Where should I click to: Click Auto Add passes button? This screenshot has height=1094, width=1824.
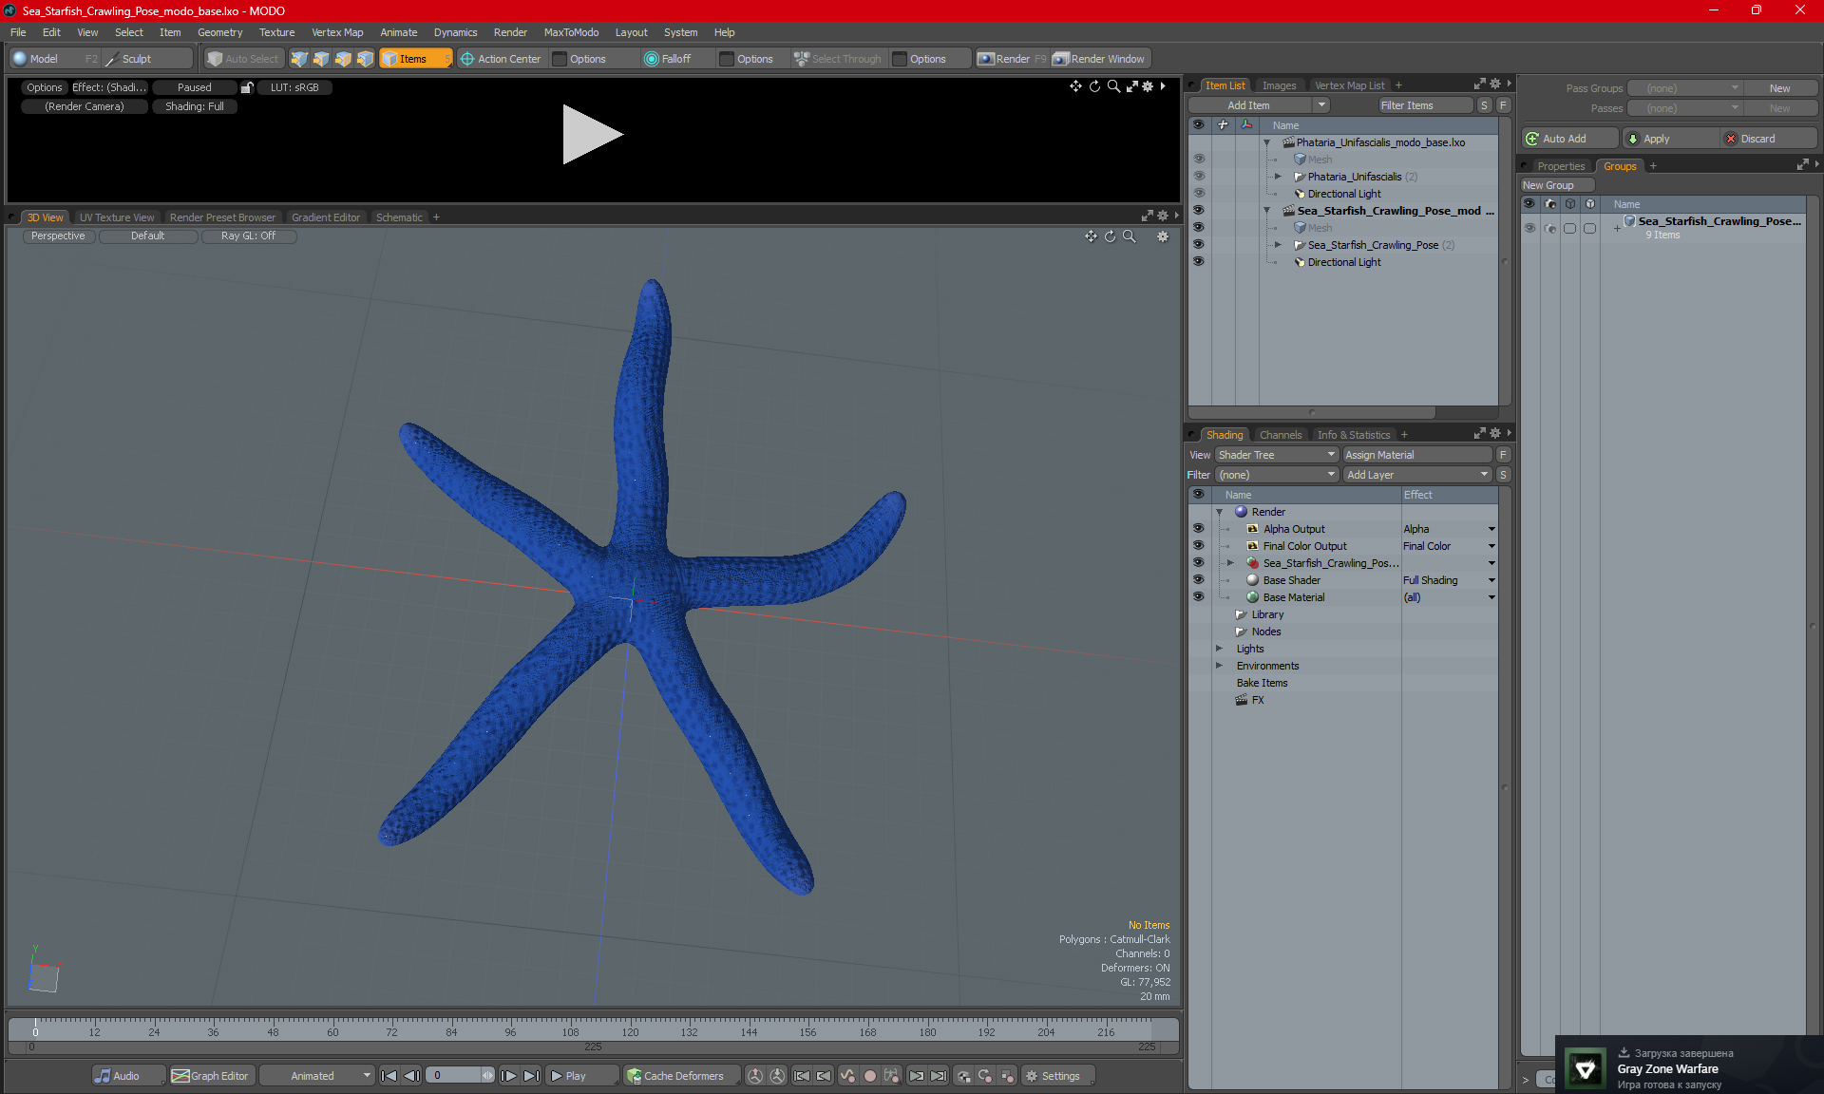[x=1568, y=139]
